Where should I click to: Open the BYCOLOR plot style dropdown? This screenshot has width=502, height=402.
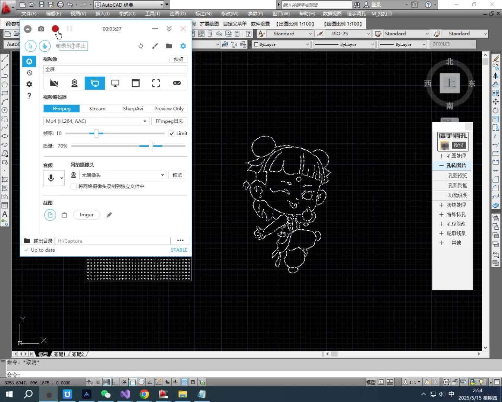point(453,44)
